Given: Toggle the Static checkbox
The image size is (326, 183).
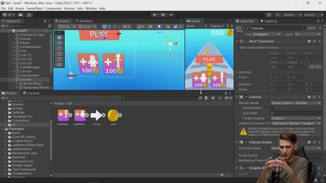Looking at the screenshot, I should [x=305, y=28].
